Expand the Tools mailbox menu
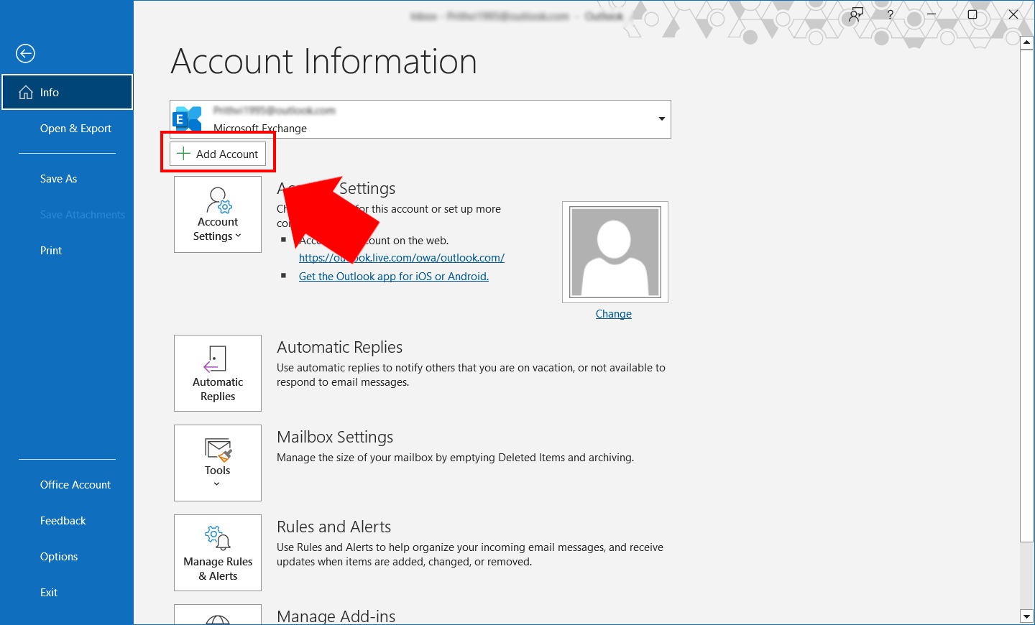The width and height of the screenshot is (1035, 625). tap(218, 463)
